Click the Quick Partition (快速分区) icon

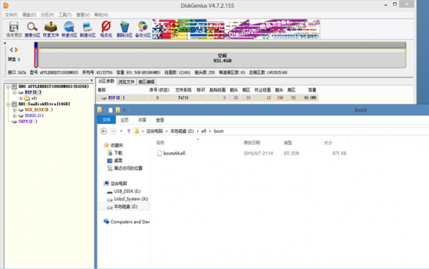pos(69,29)
